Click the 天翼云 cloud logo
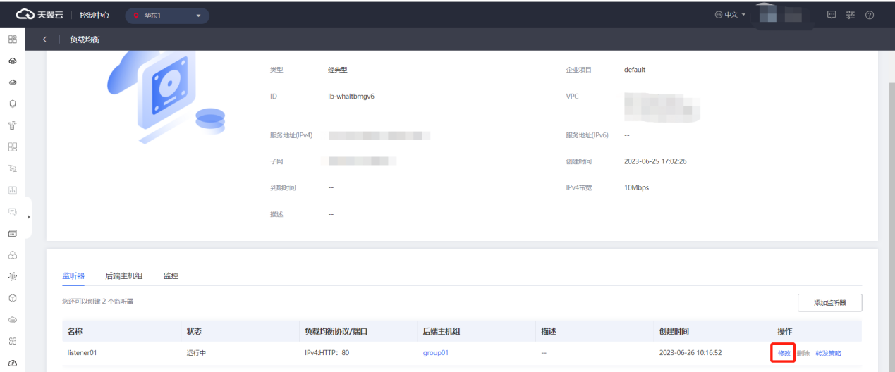The width and height of the screenshot is (895, 372). click(39, 15)
